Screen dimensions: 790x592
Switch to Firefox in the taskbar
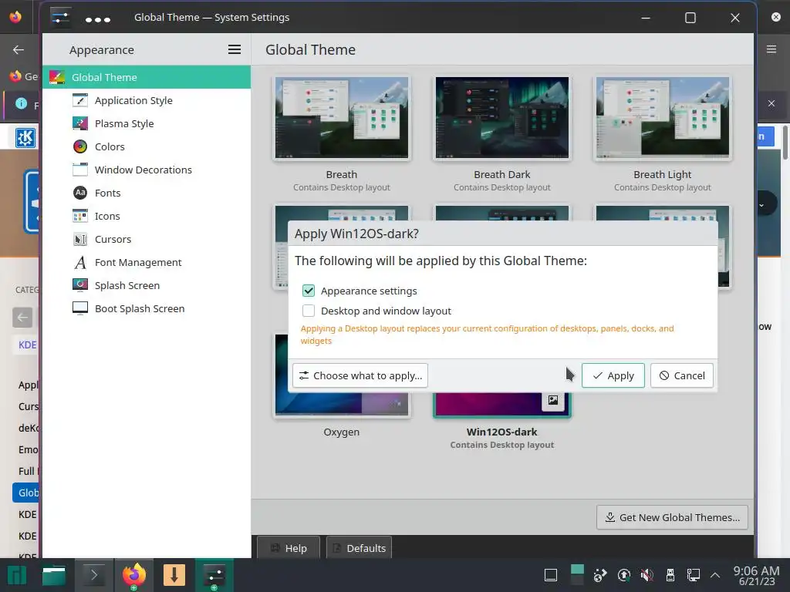134,575
